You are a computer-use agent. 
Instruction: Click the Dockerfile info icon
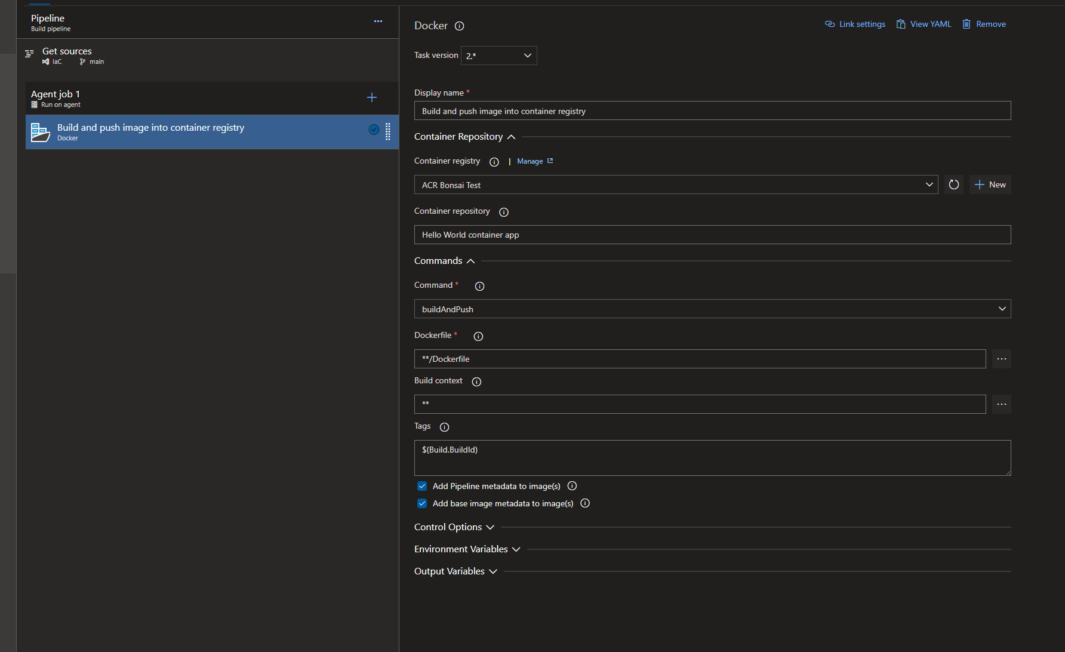click(x=478, y=336)
